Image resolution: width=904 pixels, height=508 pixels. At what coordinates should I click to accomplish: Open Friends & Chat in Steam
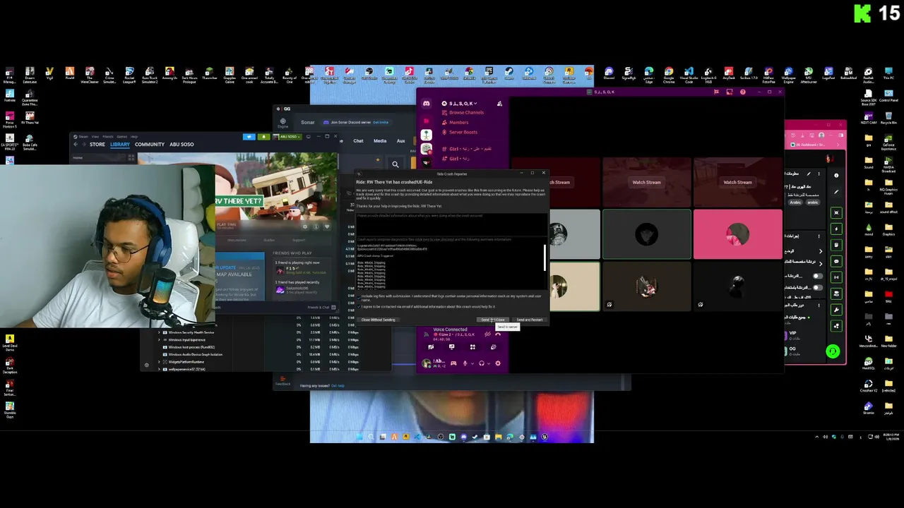point(321,308)
